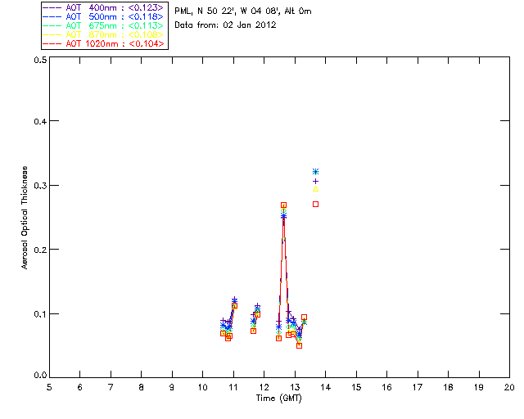Click the x-axis tick label 16
The image size is (524, 419).
click(387, 387)
